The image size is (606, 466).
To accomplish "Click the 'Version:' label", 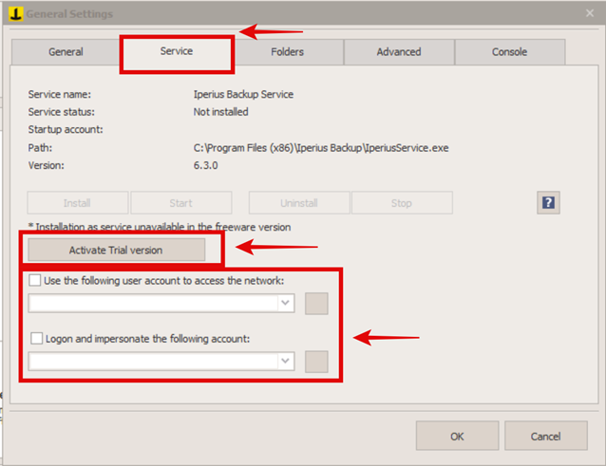I will 47,166.
